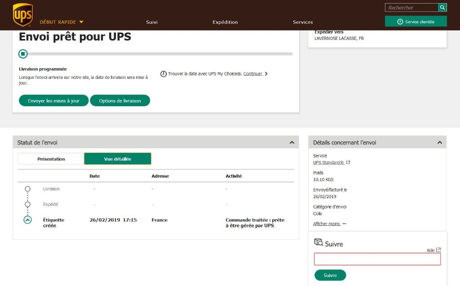Click the tracking number input field
The image size is (460, 286).
click(x=377, y=259)
